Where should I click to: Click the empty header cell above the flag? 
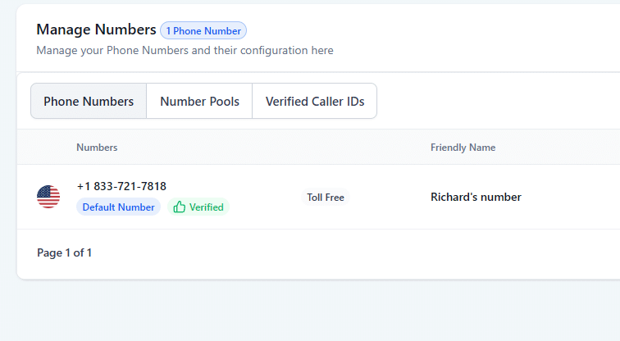(x=48, y=148)
